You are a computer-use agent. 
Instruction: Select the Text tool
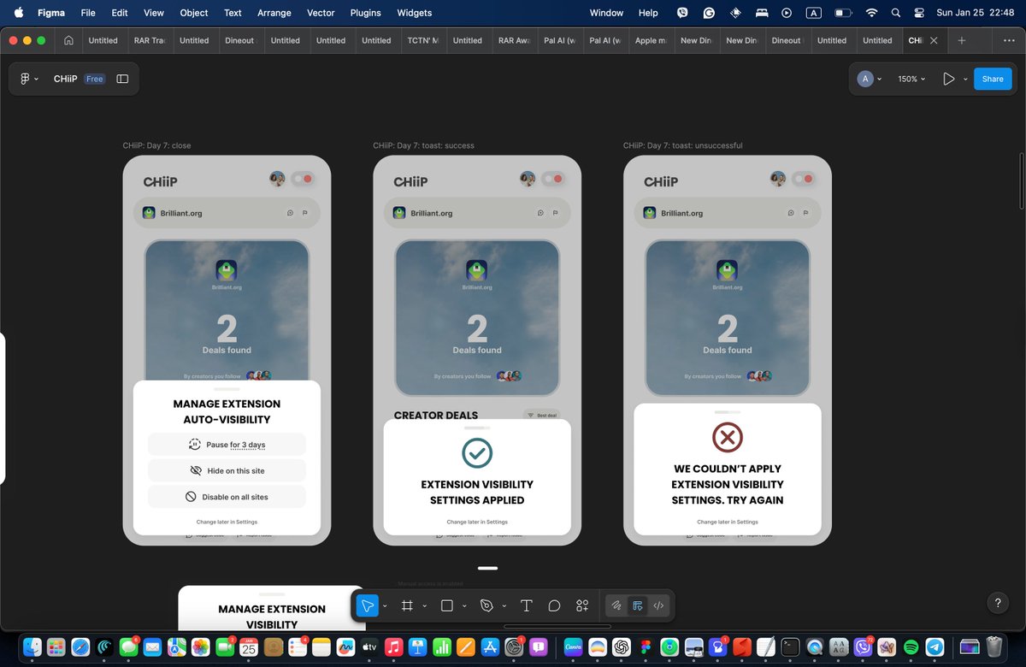tap(526, 605)
